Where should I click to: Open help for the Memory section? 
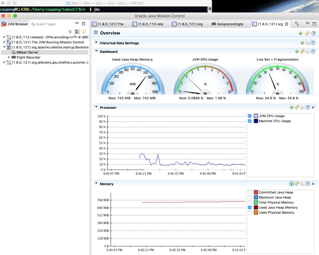coord(308,184)
